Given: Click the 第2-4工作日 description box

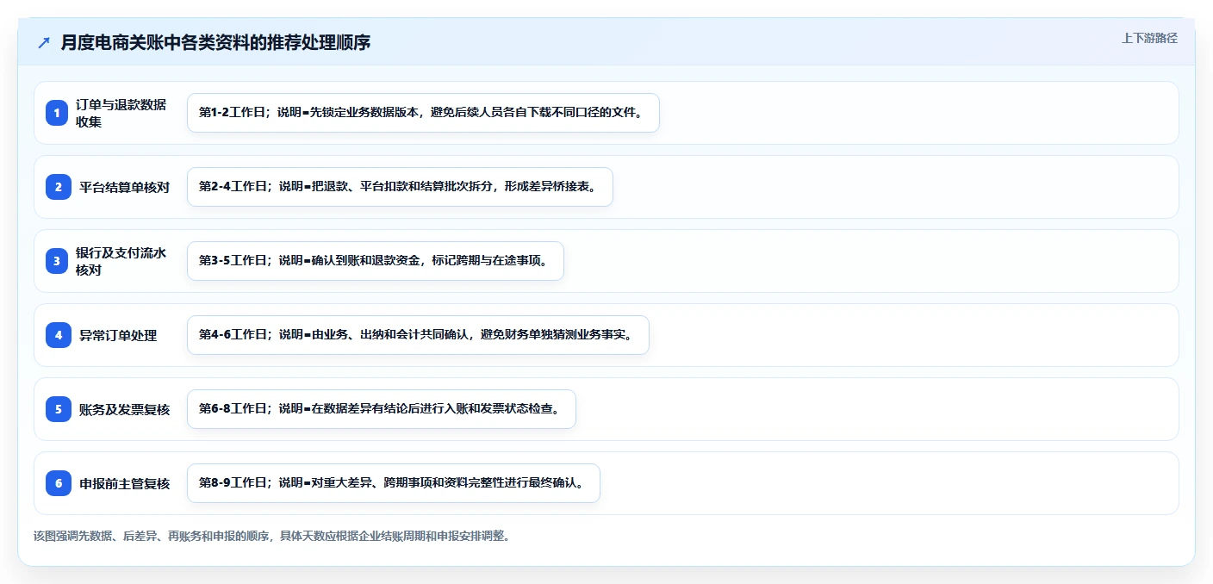Looking at the screenshot, I should tap(400, 187).
